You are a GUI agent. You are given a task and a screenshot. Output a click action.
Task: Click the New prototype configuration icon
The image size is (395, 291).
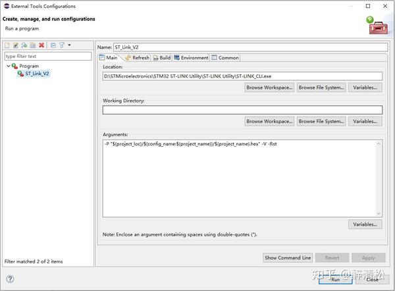(x=16, y=45)
